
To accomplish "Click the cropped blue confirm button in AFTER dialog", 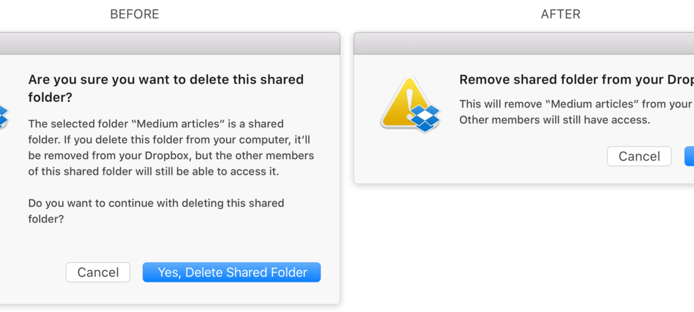I will [x=689, y=156].
